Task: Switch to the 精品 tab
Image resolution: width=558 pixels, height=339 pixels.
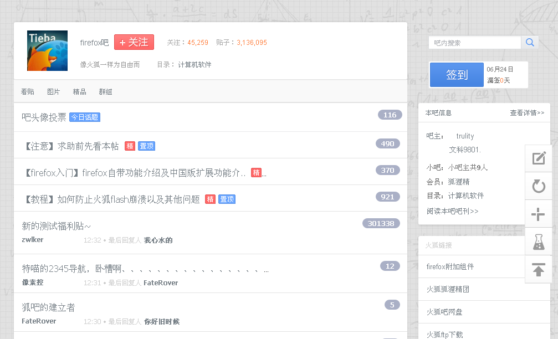Action: point(79,92)
